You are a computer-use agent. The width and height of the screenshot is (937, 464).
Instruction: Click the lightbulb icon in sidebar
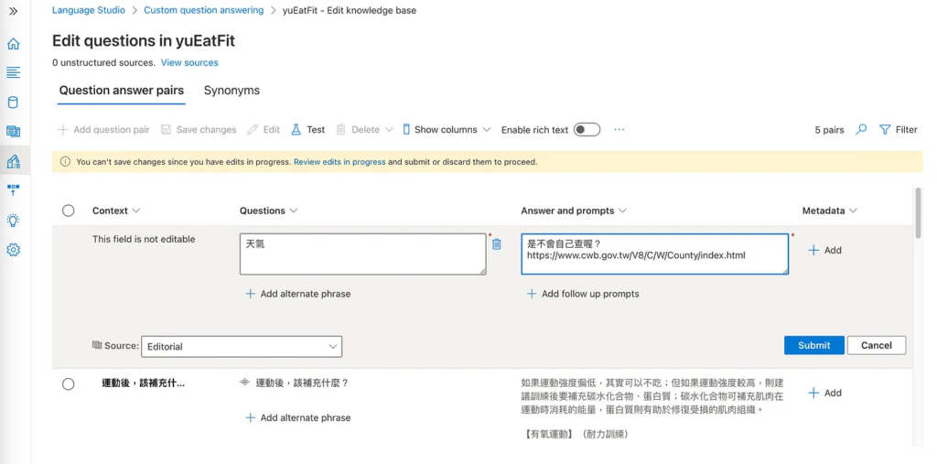pyautogui.click(x=13, y=221)
